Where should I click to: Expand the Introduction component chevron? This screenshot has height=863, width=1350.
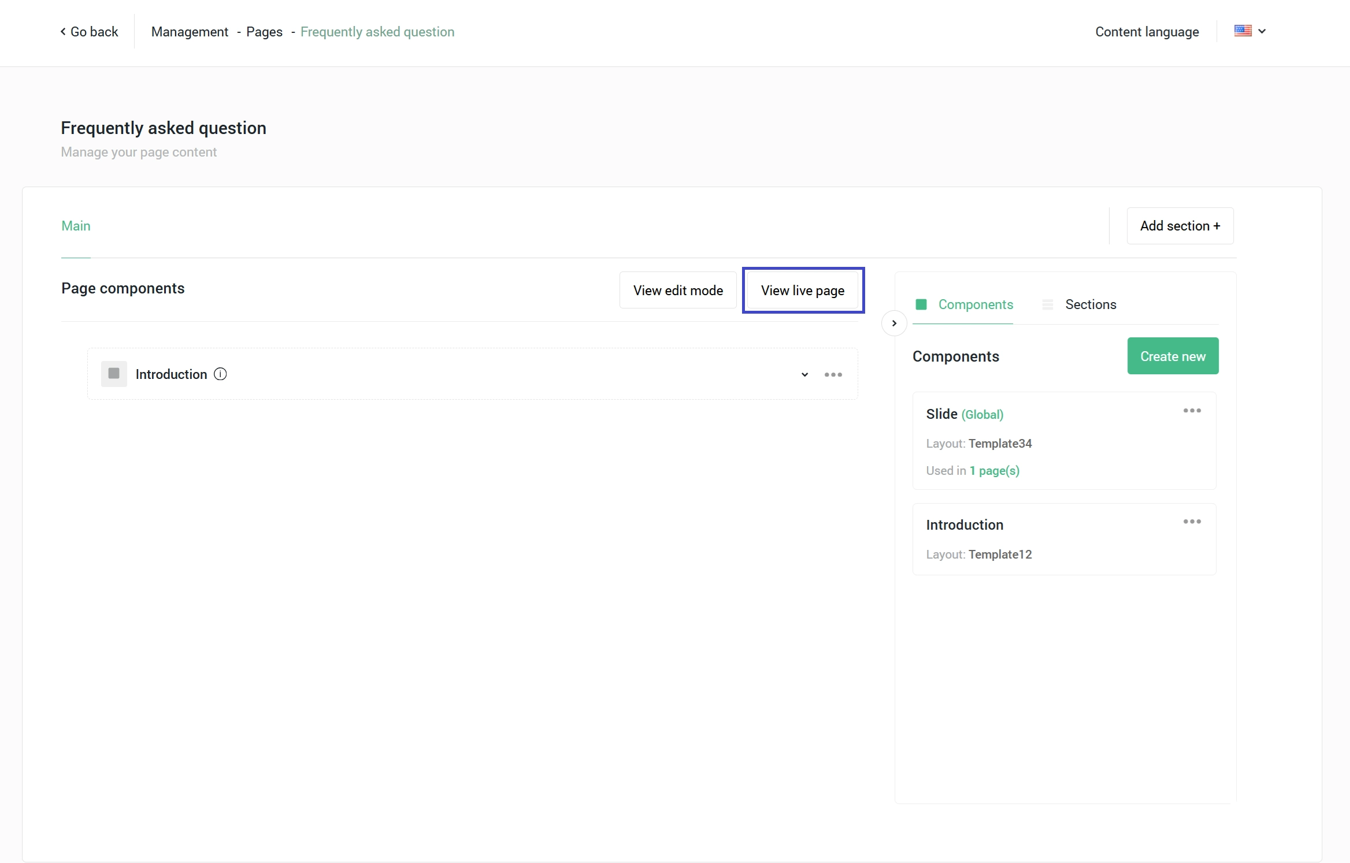(804, 375)
